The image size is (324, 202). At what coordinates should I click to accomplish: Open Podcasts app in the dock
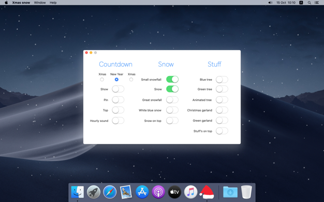point(158,192)
